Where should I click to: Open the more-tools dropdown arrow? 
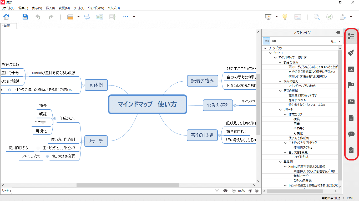pos(134,17)
